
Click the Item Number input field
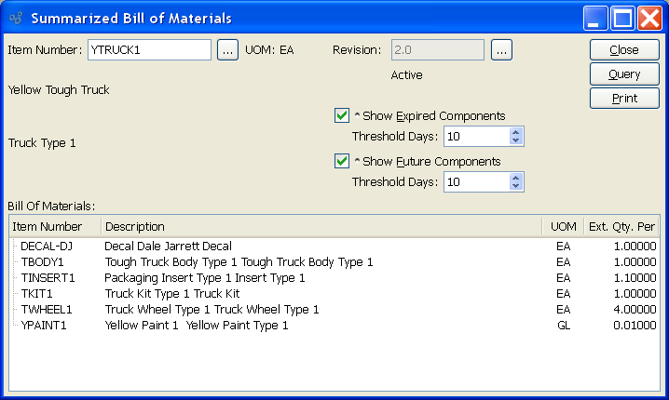(x=149, y=50)
